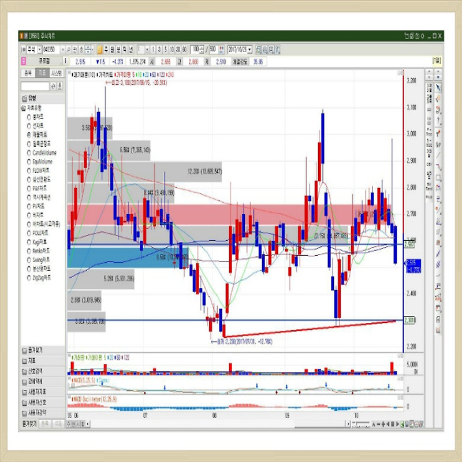Click the info icon next to the stock name
462x462 pixels.
pyautogui.click(x=65, y=61)
